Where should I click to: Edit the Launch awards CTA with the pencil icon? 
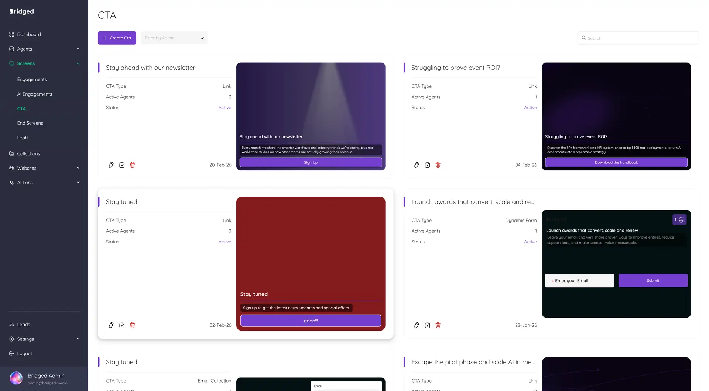[x=417, y=325]
